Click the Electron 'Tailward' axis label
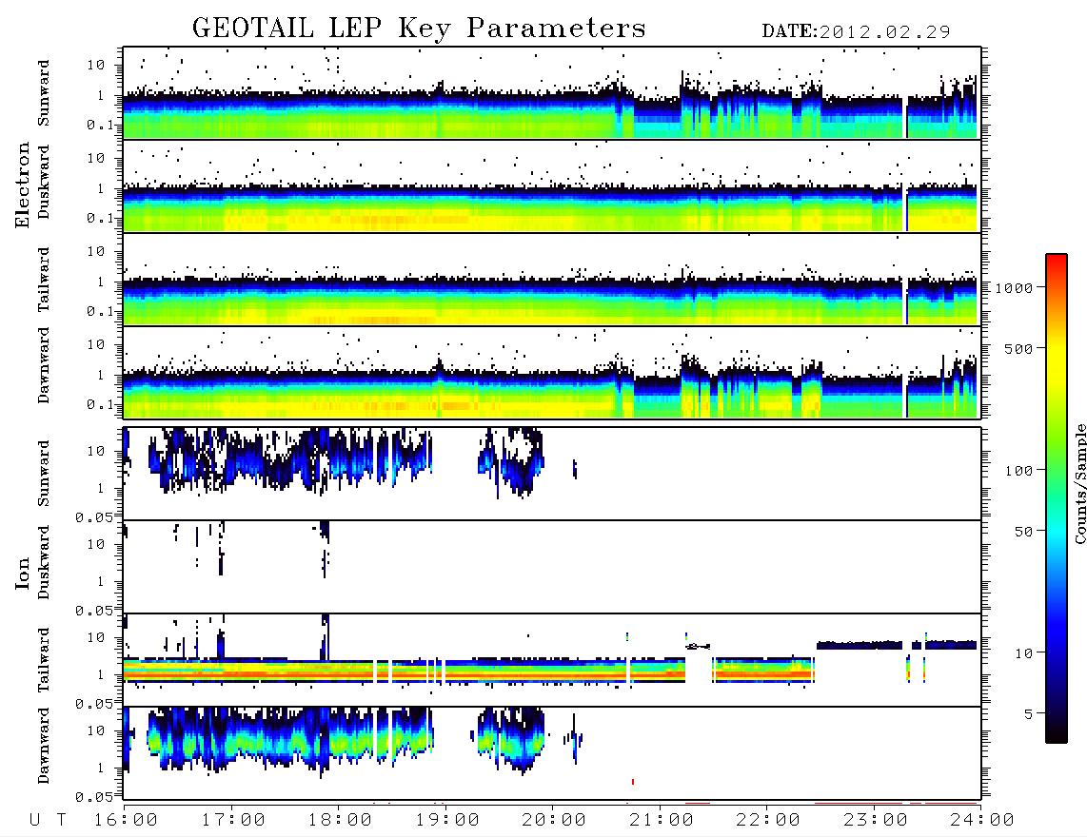 43,280
